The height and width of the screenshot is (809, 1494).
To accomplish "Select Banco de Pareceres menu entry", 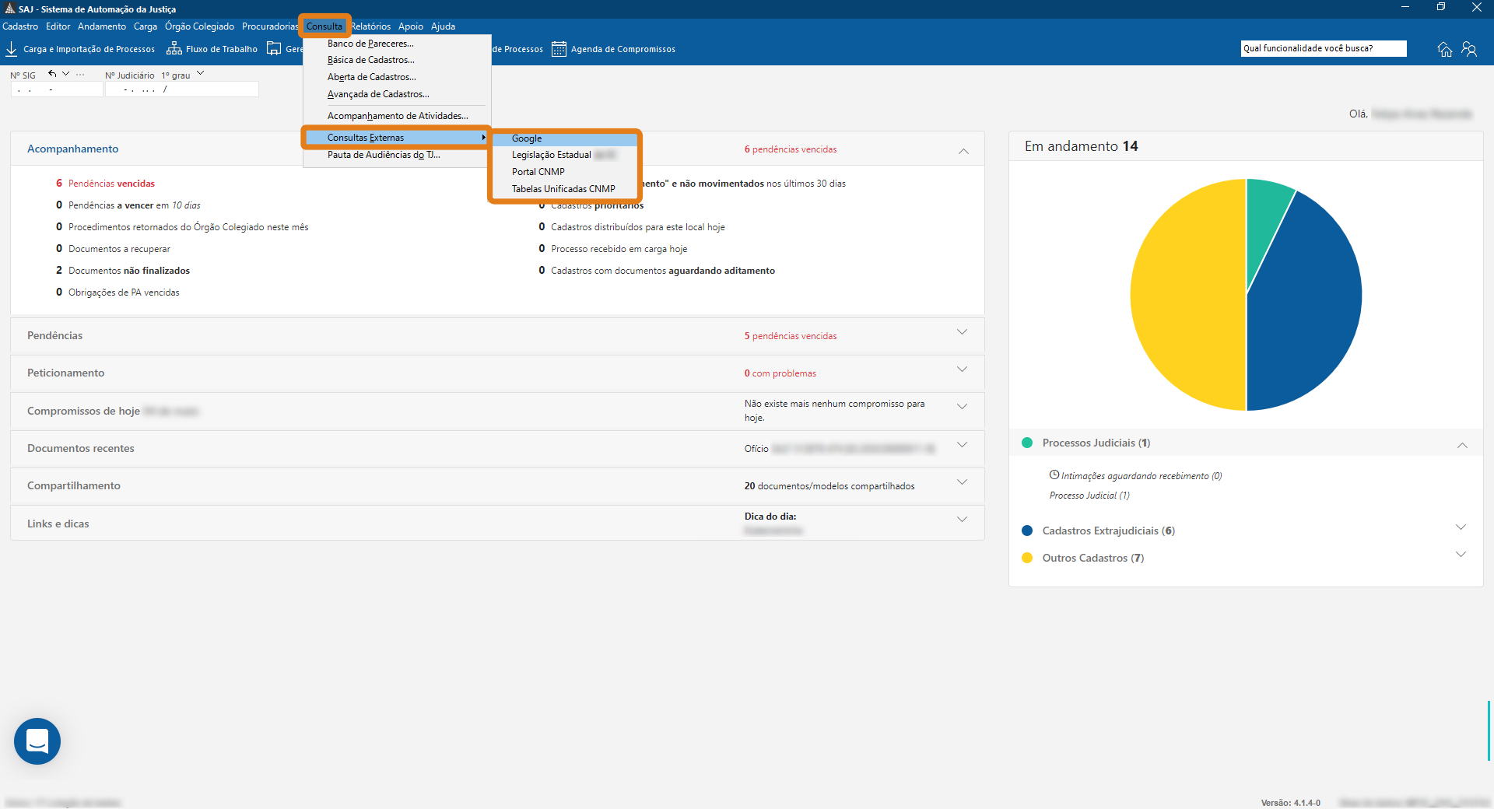I will click(x=397, y=44).
